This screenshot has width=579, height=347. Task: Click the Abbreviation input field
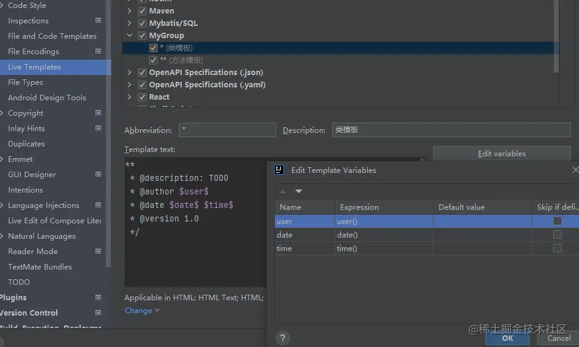[227, 130]
